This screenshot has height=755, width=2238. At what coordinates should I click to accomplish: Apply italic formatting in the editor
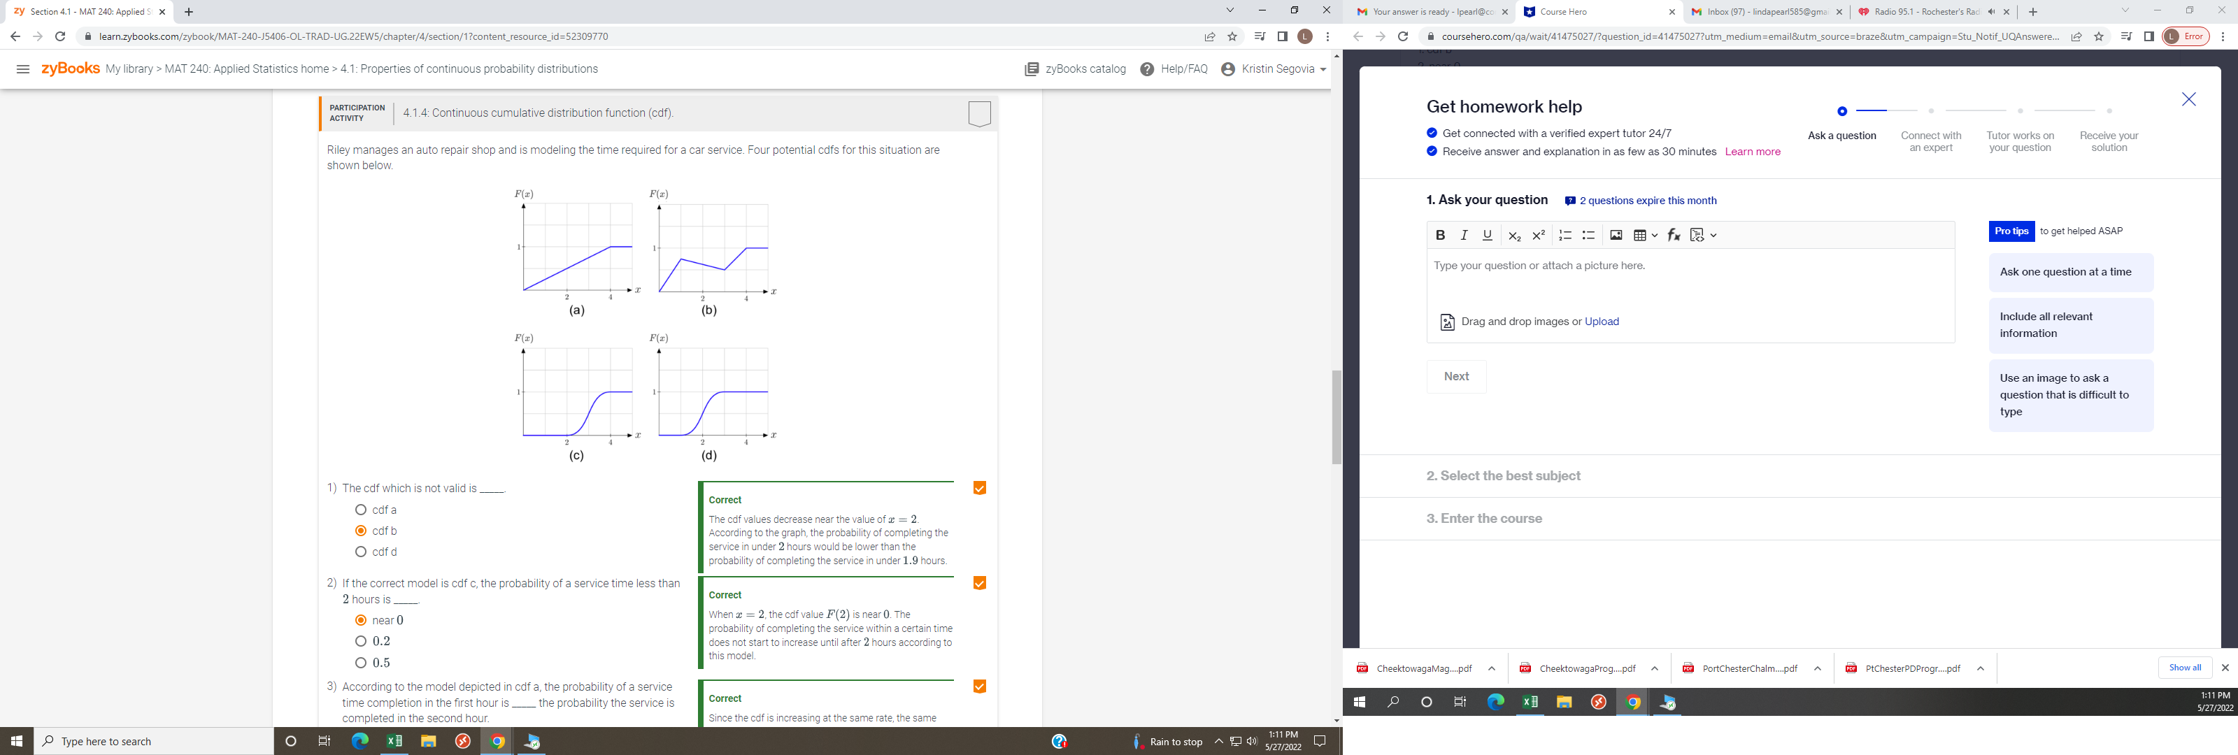pos(1463,236)
